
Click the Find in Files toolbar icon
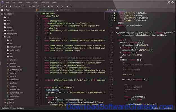pyautogui.click(x=34, y=6)
